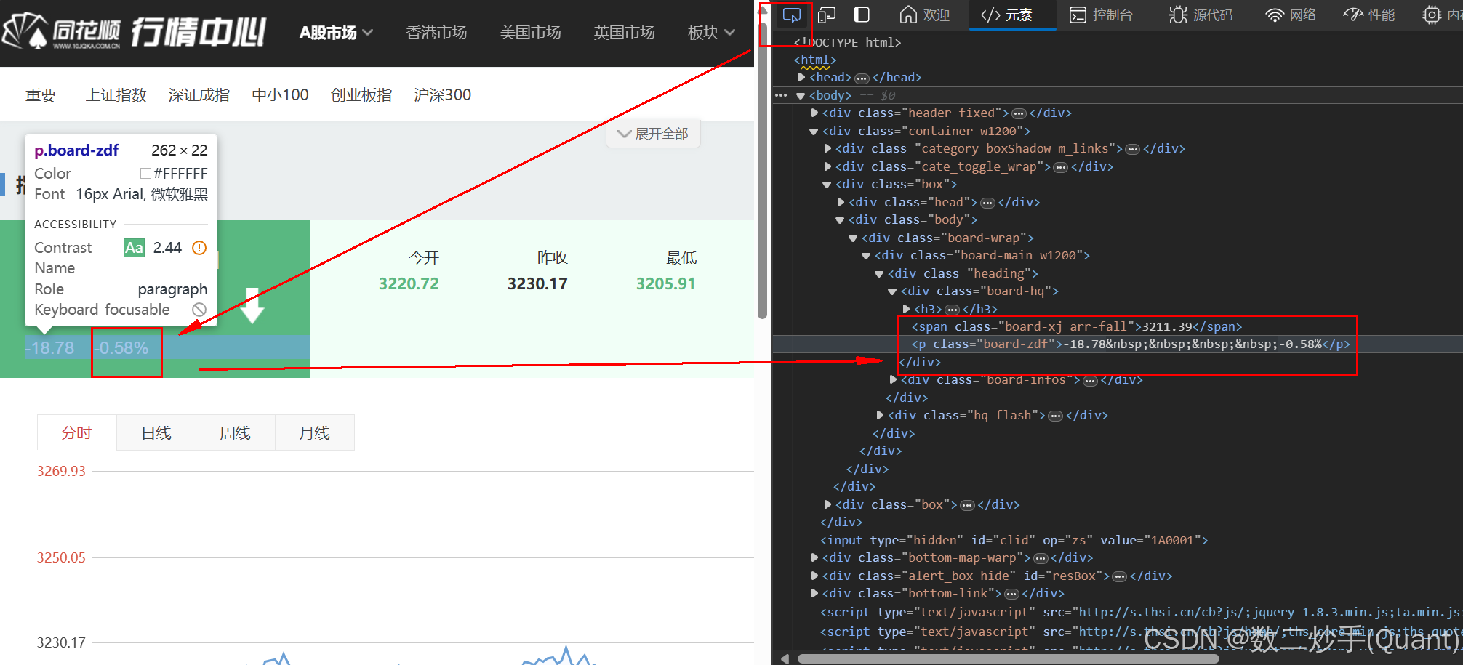Screen dimensions: 1463x665
Task: Select input hidden clid line
Action: click(1014, 540)
